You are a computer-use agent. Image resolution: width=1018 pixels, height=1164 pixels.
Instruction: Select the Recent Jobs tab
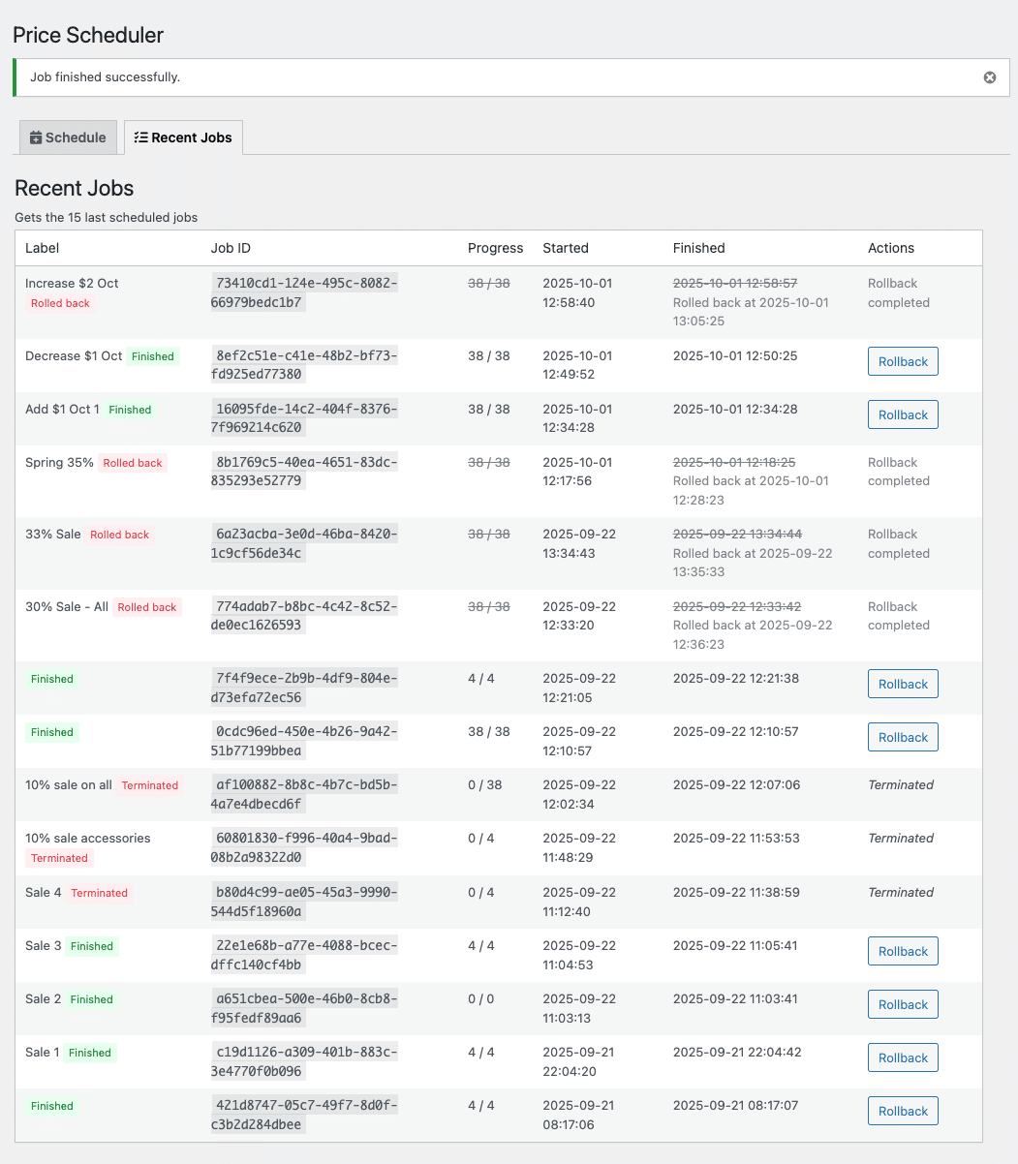point(183,138)
